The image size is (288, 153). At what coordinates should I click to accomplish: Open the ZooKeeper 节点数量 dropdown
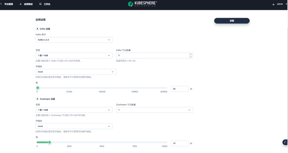(x=154, y=110)
